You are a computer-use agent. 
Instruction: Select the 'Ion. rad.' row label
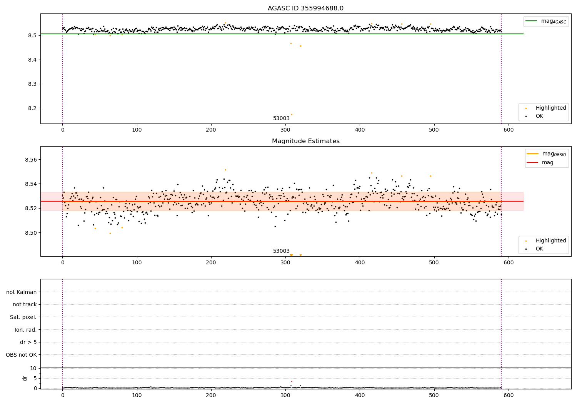click(26, 330)
